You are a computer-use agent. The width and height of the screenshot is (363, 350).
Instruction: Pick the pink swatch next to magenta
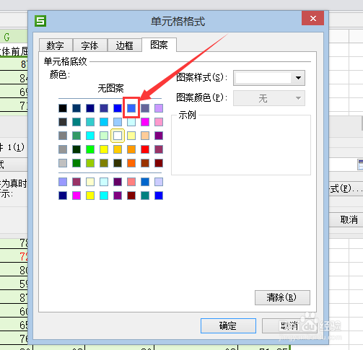point(159,122)
